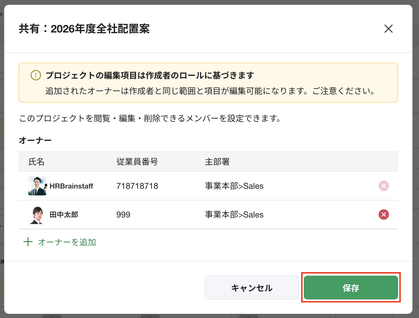Close the share dialog with the X
419x318 pixels.
coord(388,29)
